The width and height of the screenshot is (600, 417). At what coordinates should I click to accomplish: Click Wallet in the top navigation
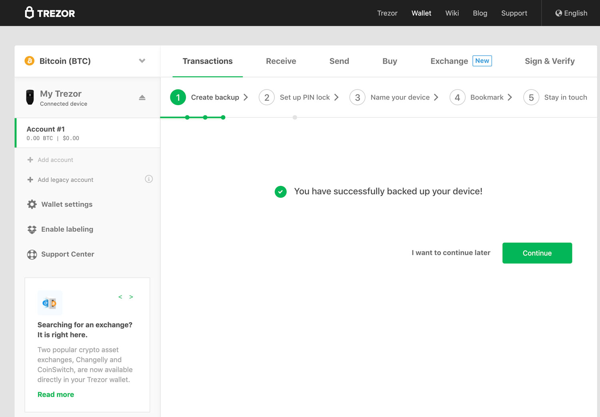(421, 13)
